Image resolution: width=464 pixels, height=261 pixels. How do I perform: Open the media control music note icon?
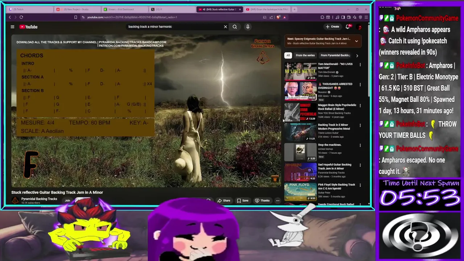click(x=338, y=17)
